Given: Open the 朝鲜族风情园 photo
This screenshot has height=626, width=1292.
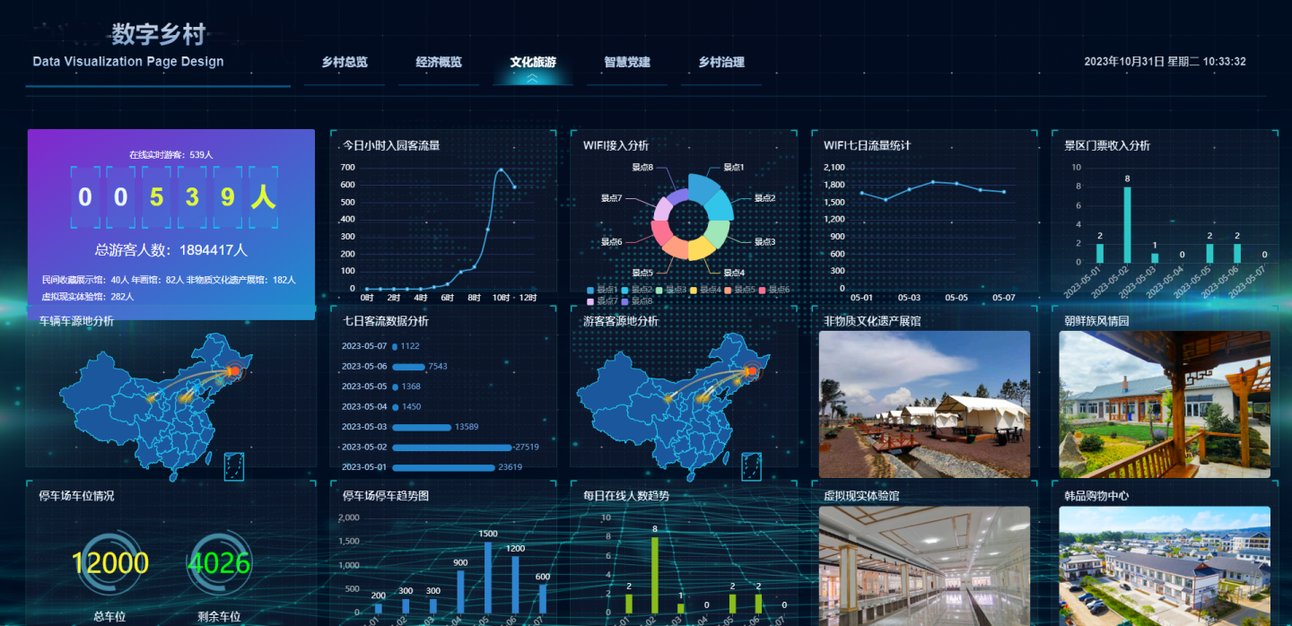Looking at the screenshot, I should coord(1164,404).
